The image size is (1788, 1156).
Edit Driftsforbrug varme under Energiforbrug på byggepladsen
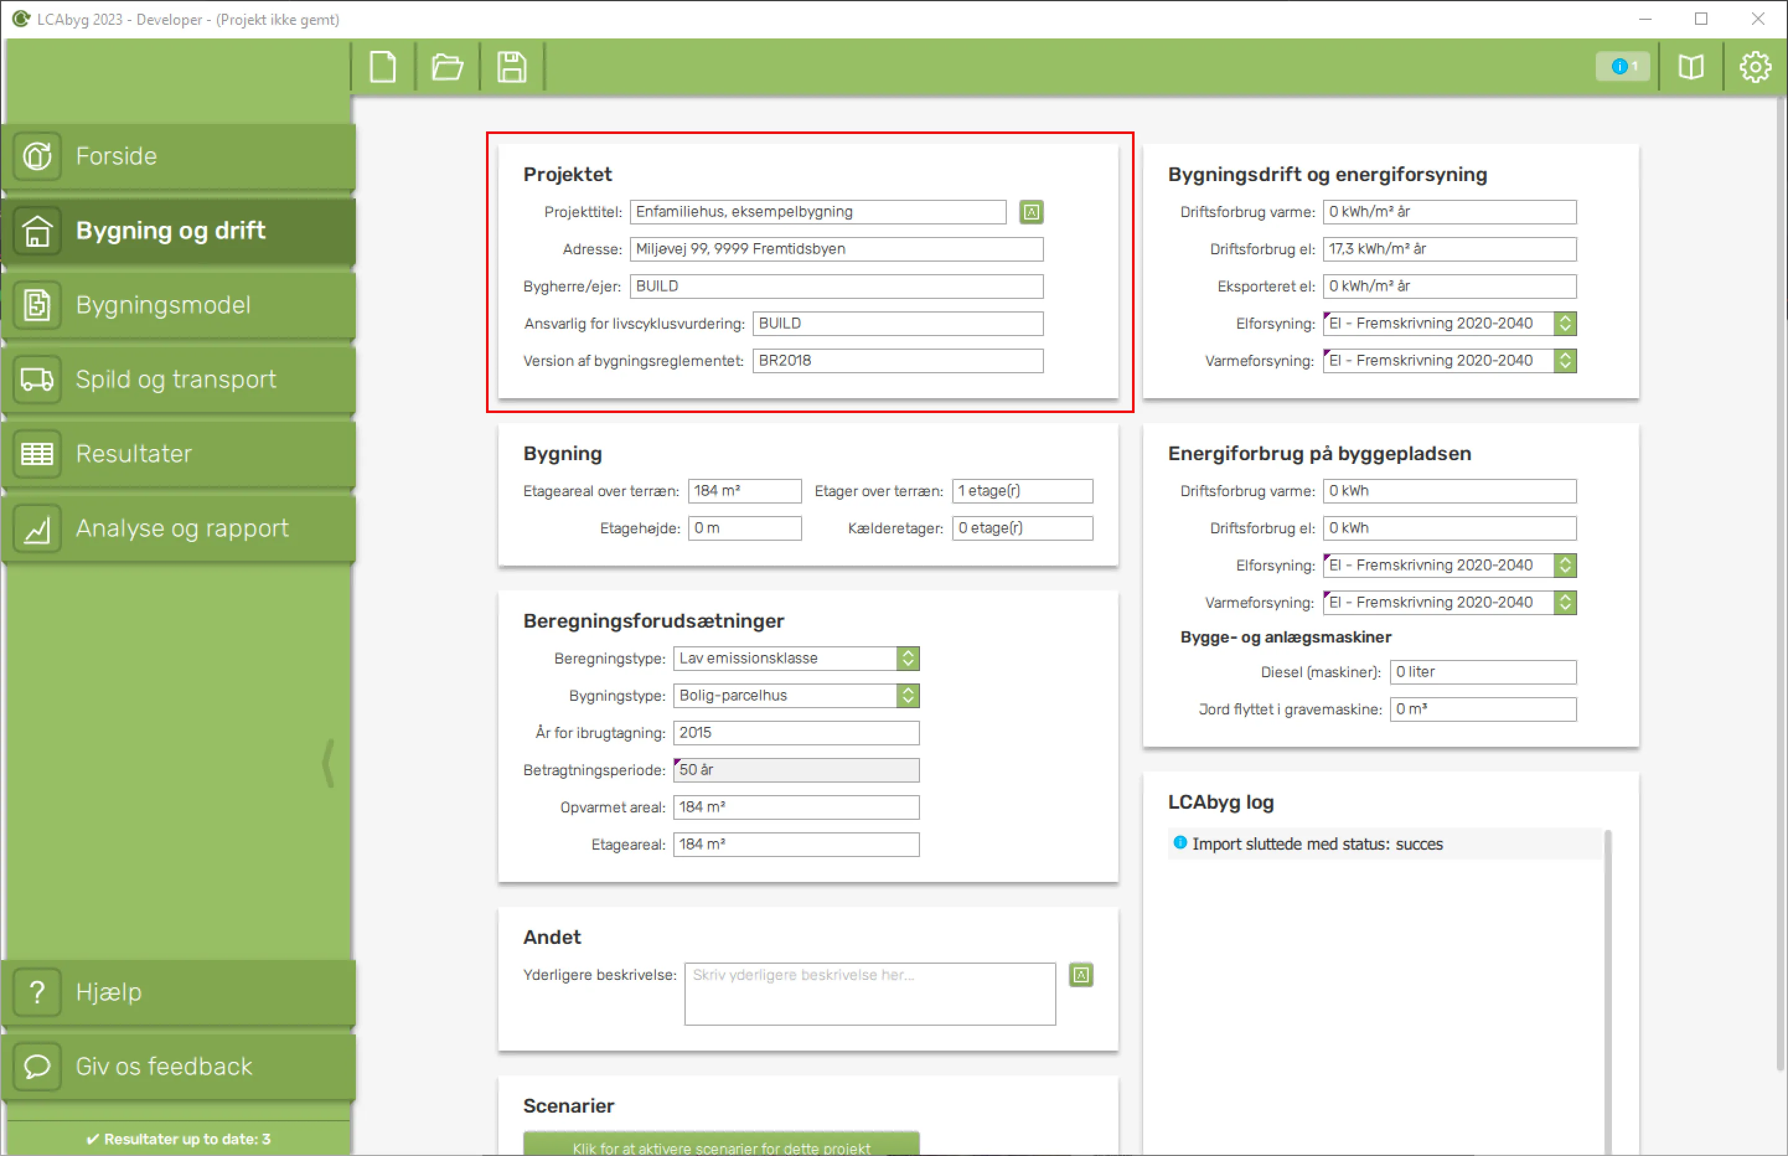pyautogui.click(x=1449, y=491)
